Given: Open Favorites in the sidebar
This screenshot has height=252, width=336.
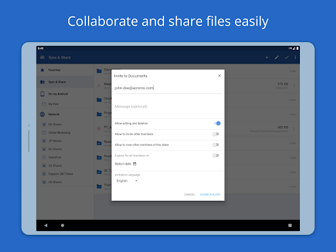Looking at the screenshot, I should coord(66,70).
